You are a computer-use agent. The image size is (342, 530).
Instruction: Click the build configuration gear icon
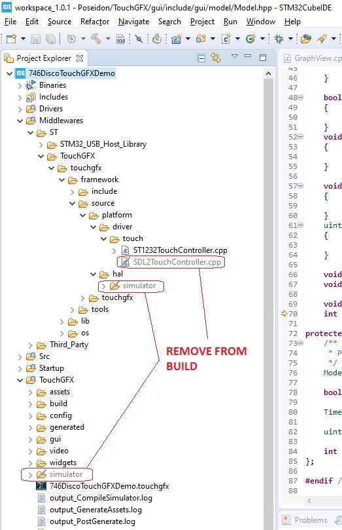point(71,39)
